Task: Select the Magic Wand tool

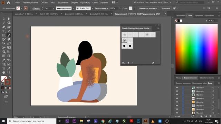Action: click(4, 23)
